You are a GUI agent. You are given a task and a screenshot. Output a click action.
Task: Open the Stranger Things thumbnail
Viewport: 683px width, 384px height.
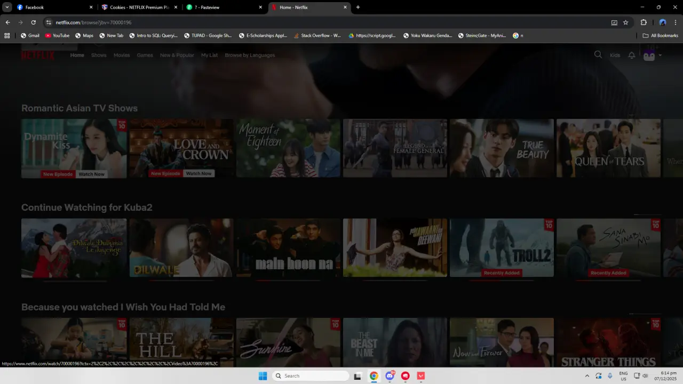point(608,342)
